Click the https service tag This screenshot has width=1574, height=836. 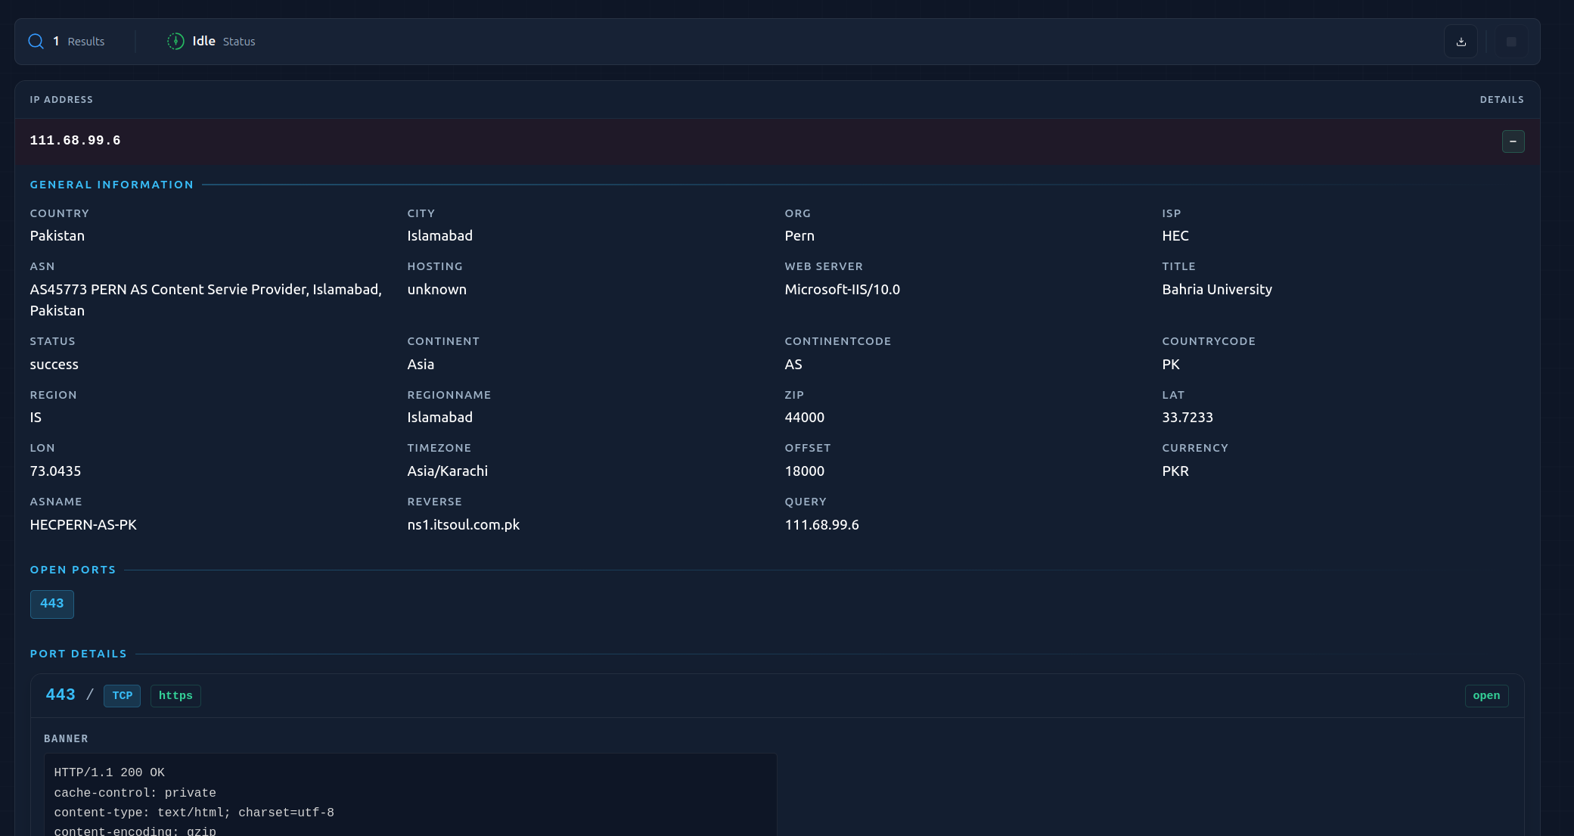click(175, 696)
